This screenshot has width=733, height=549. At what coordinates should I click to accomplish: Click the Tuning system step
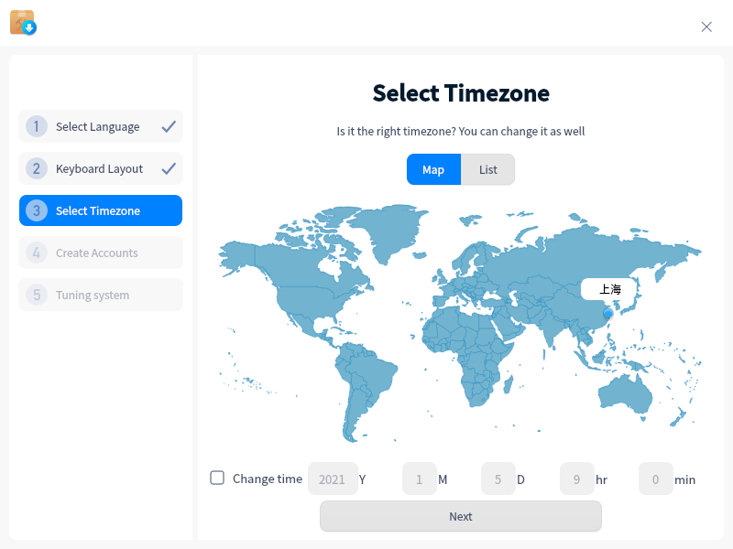coord(101,295)
